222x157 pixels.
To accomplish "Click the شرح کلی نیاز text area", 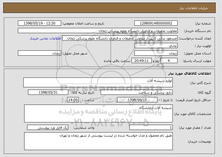I will click(x=98, y=82).
